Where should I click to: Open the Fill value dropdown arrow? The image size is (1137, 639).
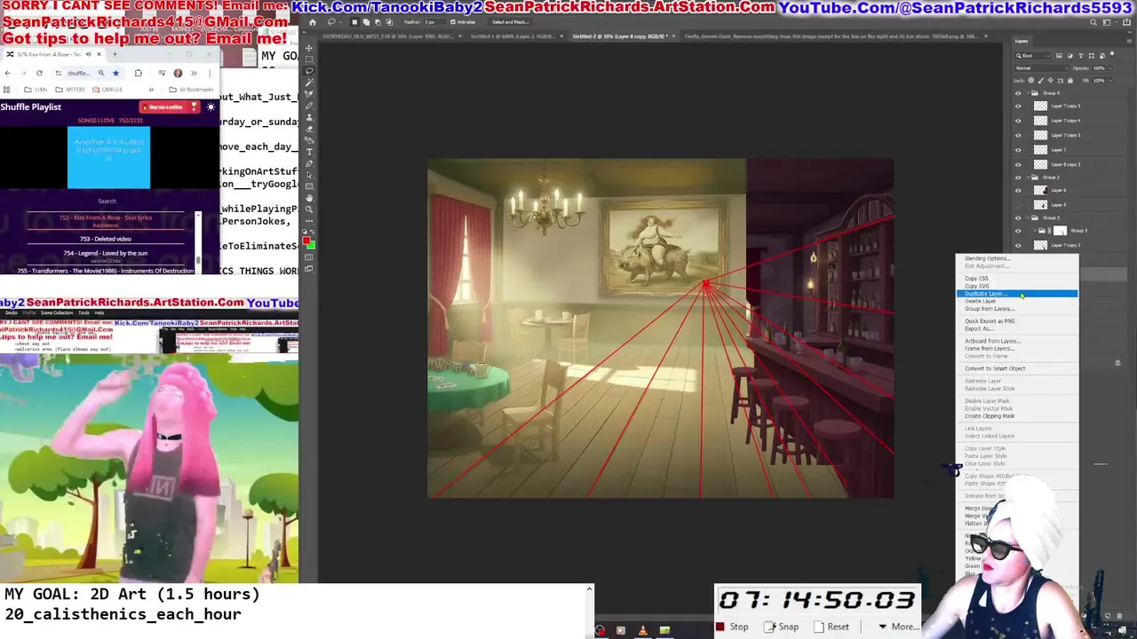1110,81
